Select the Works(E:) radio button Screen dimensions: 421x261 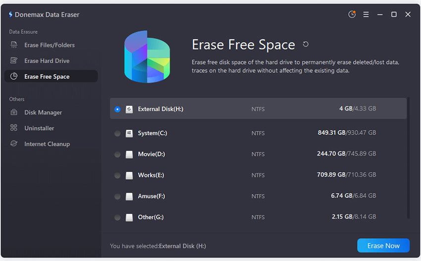[x=117, y=175]
